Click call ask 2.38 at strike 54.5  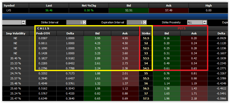(x=125, y=68)
